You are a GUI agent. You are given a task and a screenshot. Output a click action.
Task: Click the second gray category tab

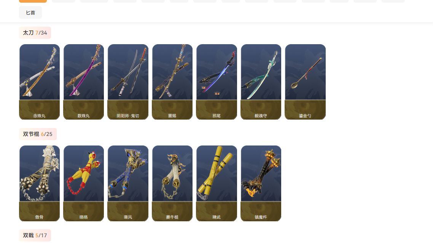point(94,1)
